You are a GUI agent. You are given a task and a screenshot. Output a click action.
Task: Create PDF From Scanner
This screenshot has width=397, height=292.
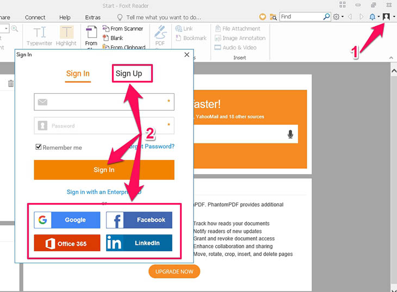pyautogui.click(x=123, y=29)
